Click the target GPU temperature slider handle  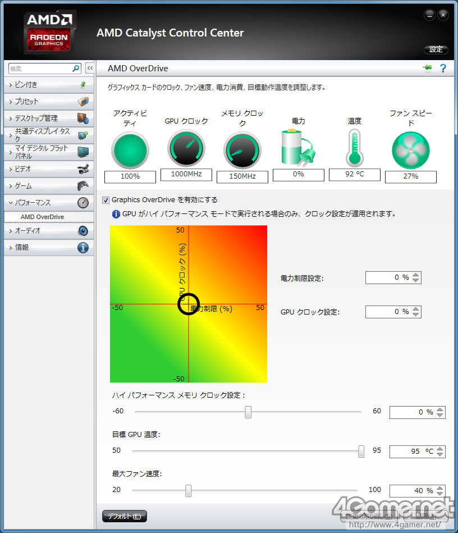[361, 452]
